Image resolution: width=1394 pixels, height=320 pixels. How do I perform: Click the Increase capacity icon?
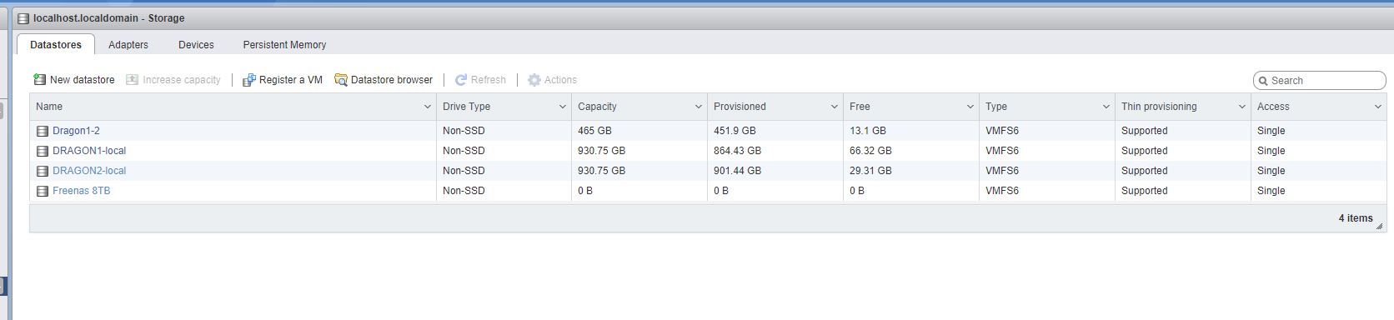(x=132, y=80)
